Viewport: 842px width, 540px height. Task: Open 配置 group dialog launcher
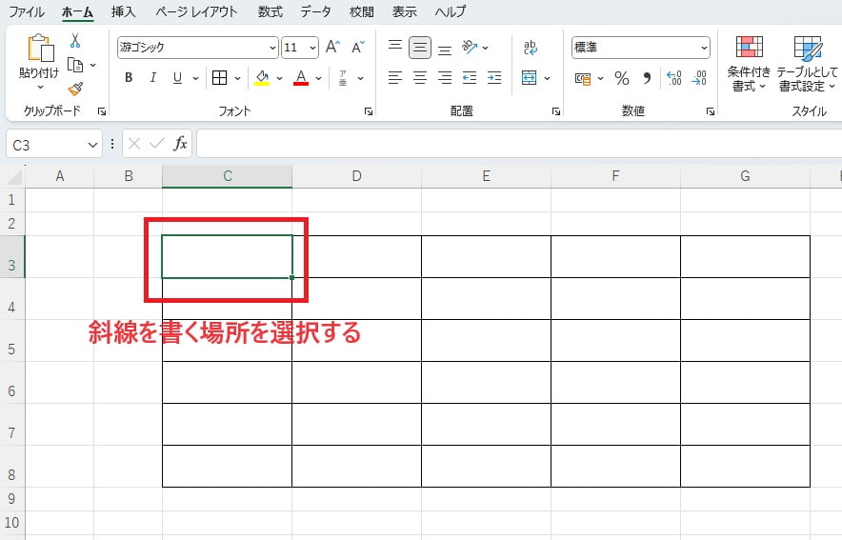556,111
